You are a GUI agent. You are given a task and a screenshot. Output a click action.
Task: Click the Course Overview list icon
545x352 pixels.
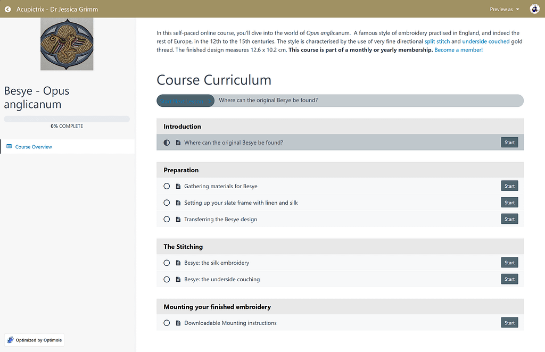(x=9, y=147)
